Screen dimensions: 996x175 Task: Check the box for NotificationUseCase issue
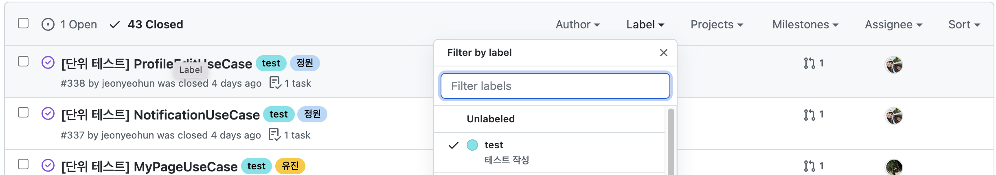point(23,112)
